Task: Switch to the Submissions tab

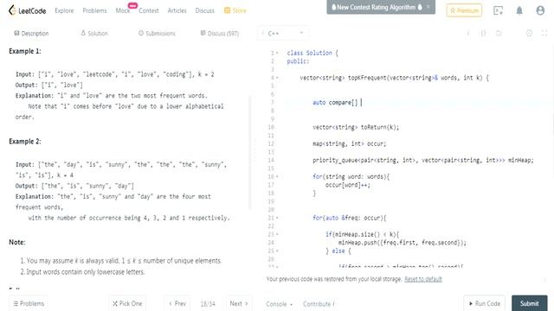Action: coord(157,33)
